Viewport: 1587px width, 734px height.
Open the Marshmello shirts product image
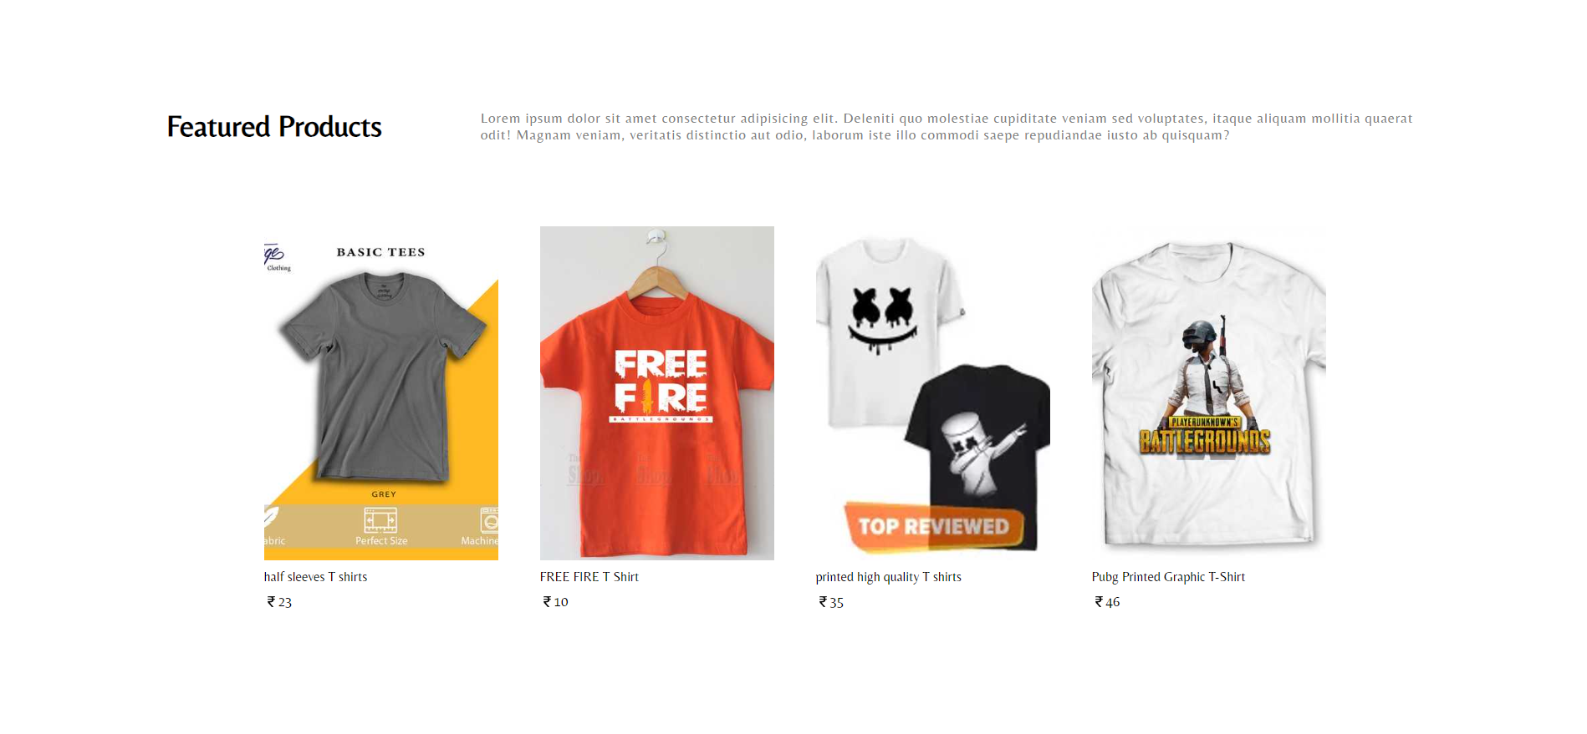(x=933, y=393)
